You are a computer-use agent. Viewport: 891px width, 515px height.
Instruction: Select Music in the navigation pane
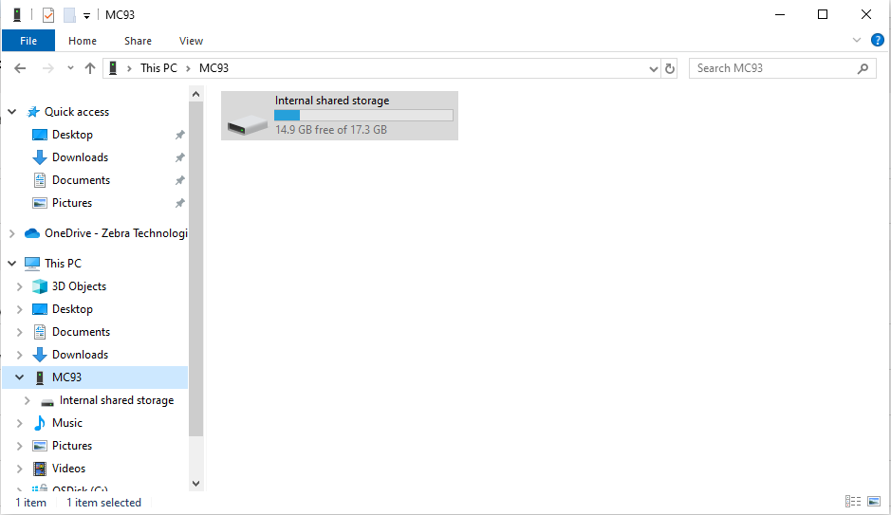67,423
